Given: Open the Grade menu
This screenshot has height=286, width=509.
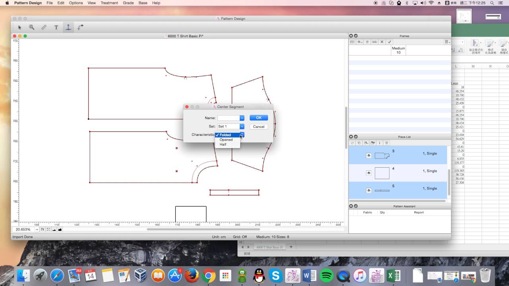Looking at the screenshot, I should (x=128, y=3).
